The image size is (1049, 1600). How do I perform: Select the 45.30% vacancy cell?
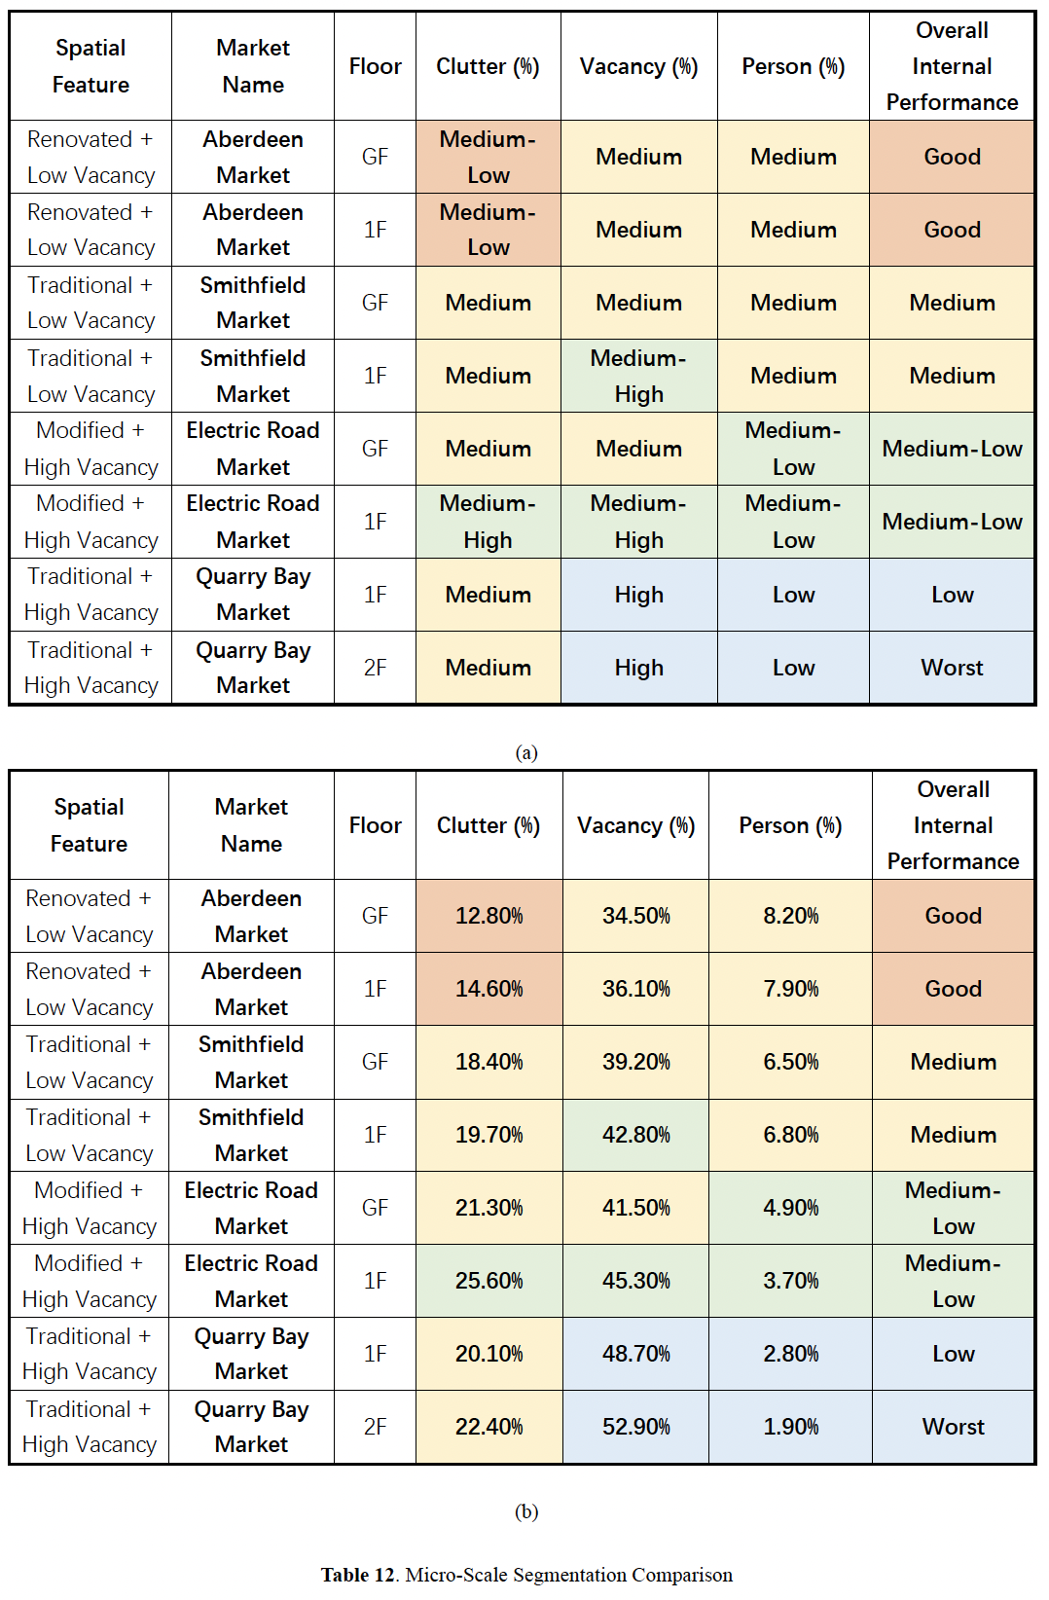click(636, 1281)
